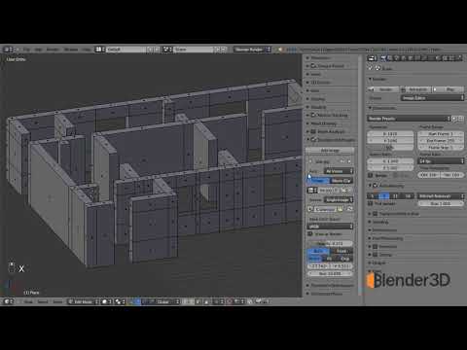467x350 pixels.
Task: Expand the Transform panel
Action: (320, 57)
